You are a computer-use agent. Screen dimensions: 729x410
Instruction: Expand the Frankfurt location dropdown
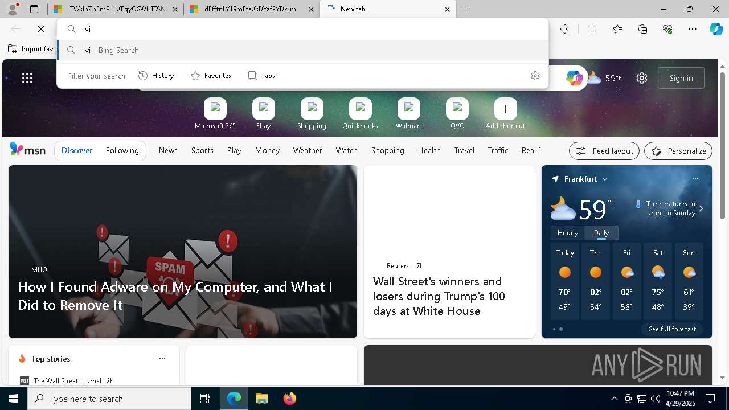pyautogui.click(x=605, y=179)
